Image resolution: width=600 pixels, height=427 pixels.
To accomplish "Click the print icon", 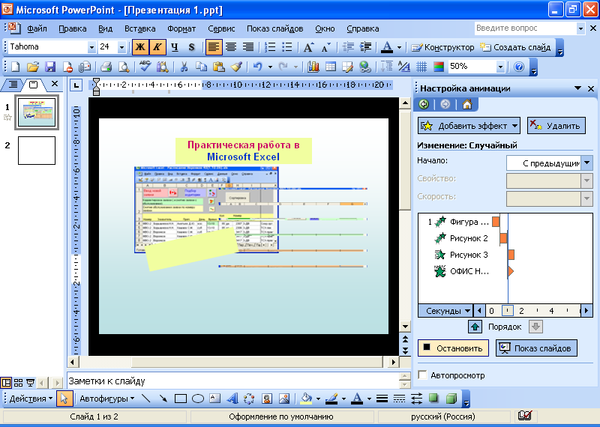I will click(106, 67).
